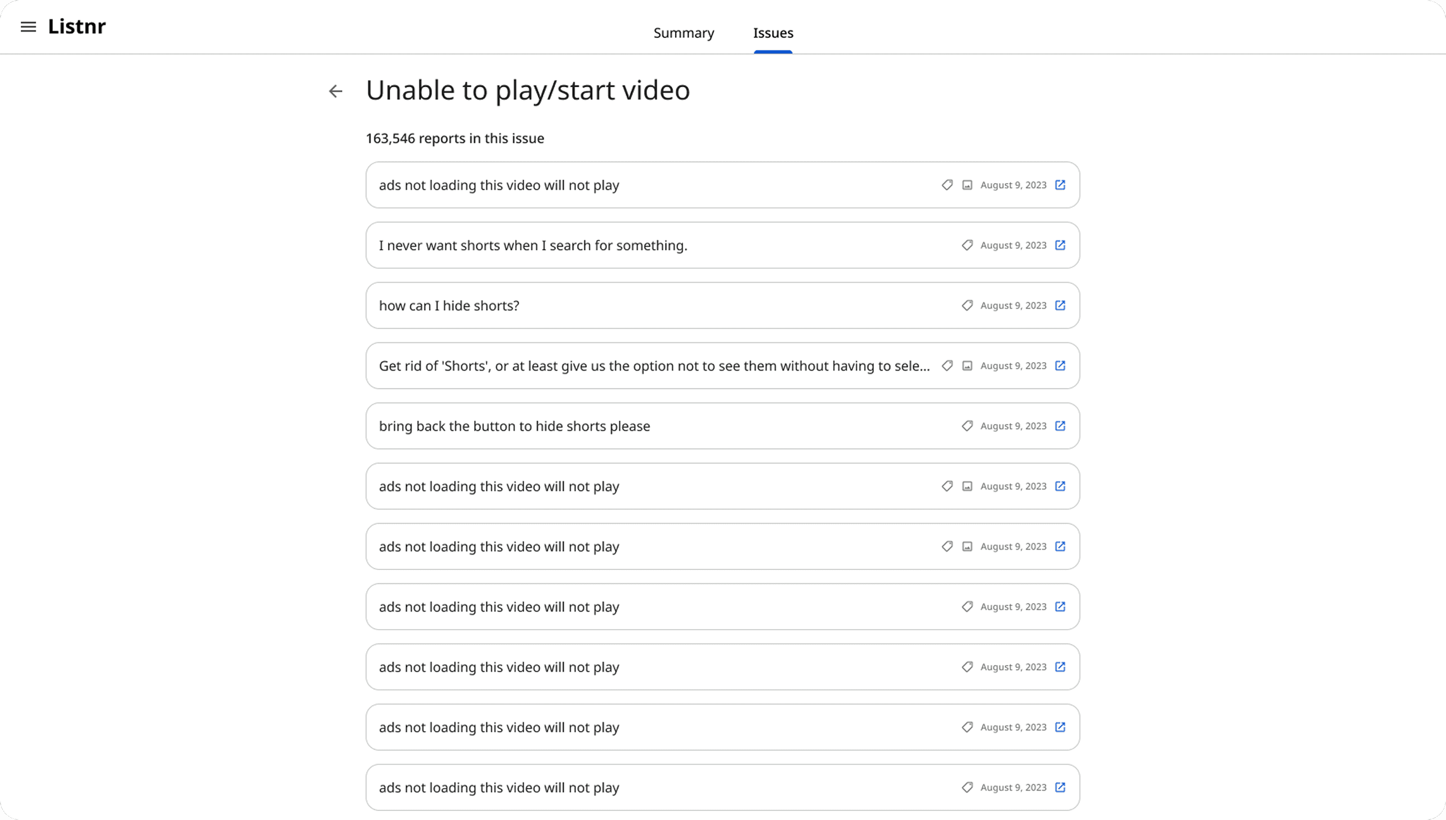This screenshot has height=820, width=1446.
Task: Open the first report in a new window
Action: pyautogui.click(x=1060, y=185)
